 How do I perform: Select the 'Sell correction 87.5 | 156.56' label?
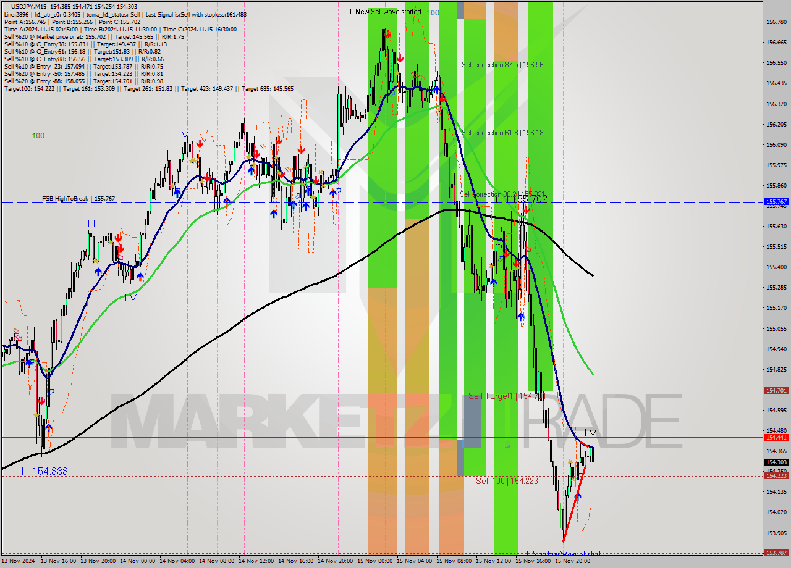tap(502, 64)
